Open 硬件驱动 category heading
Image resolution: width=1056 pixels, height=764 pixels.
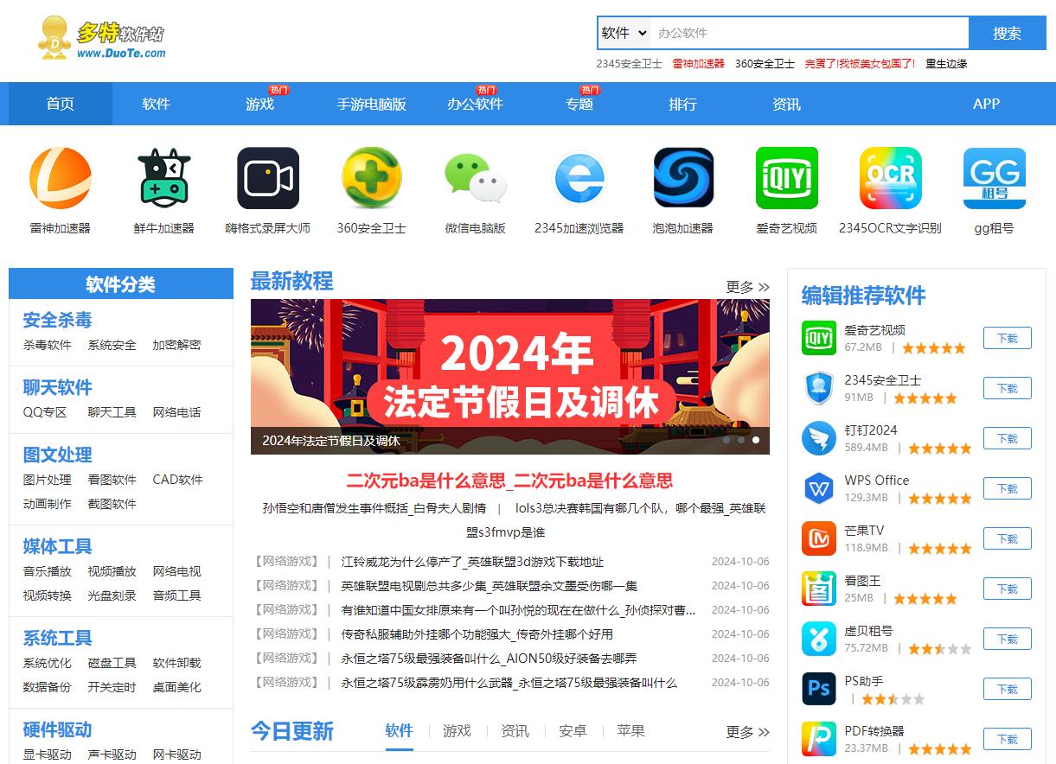pos(57,729)
